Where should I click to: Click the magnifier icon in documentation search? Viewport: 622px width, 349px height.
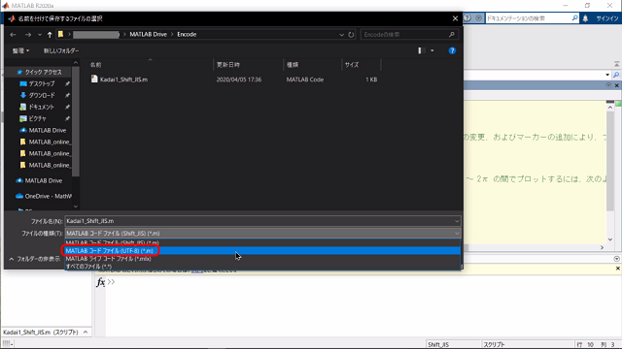click(x=574, y=18)
